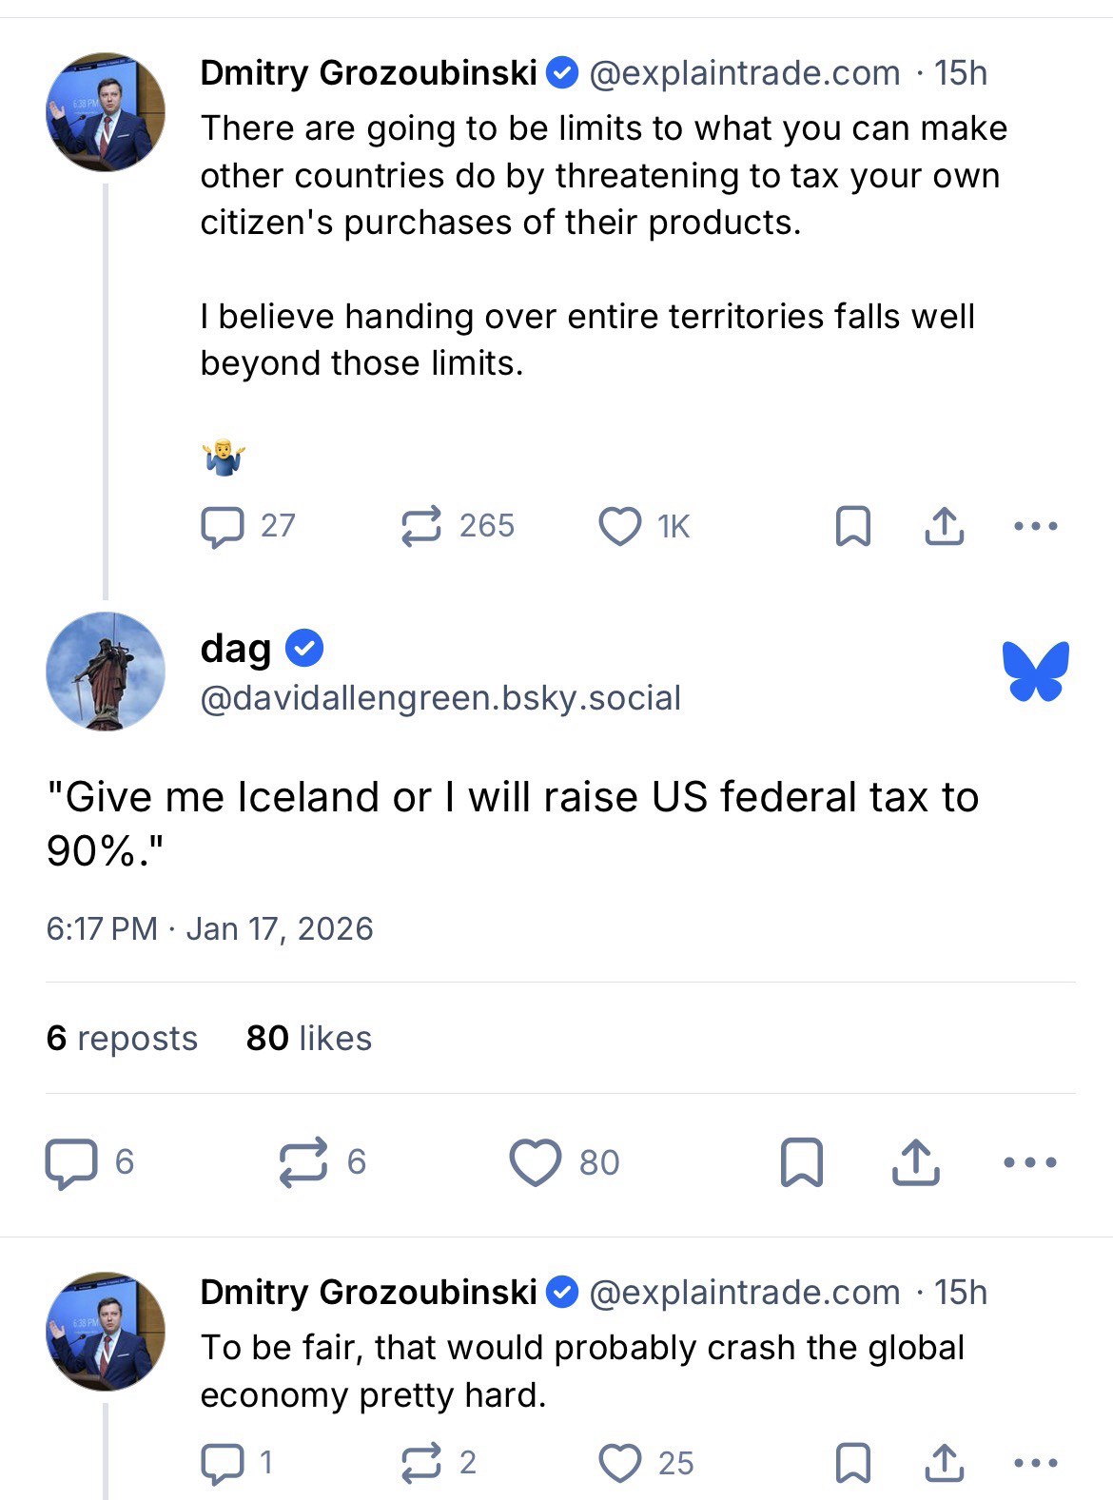Image resolution: width=1113 pixels, height=1500 pixels.
Task: Open three-dot menu on dag's post
Action: [x=1030, y=1162]
